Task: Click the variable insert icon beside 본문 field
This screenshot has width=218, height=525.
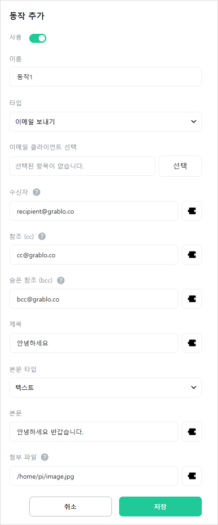Action: click(192, 432)
